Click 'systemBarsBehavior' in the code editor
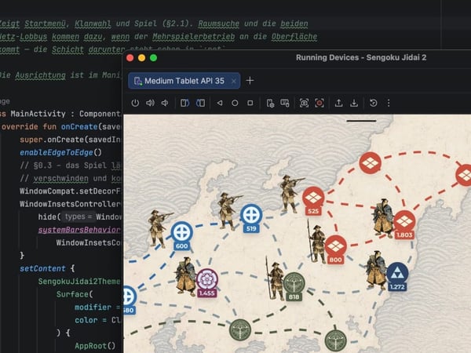The image size is (471, 353). coord(79,230)
